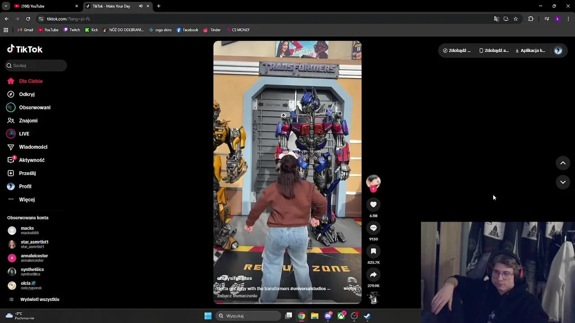575x323 pixels.
Task: Open the comments on the video
Action: (373, 228)
